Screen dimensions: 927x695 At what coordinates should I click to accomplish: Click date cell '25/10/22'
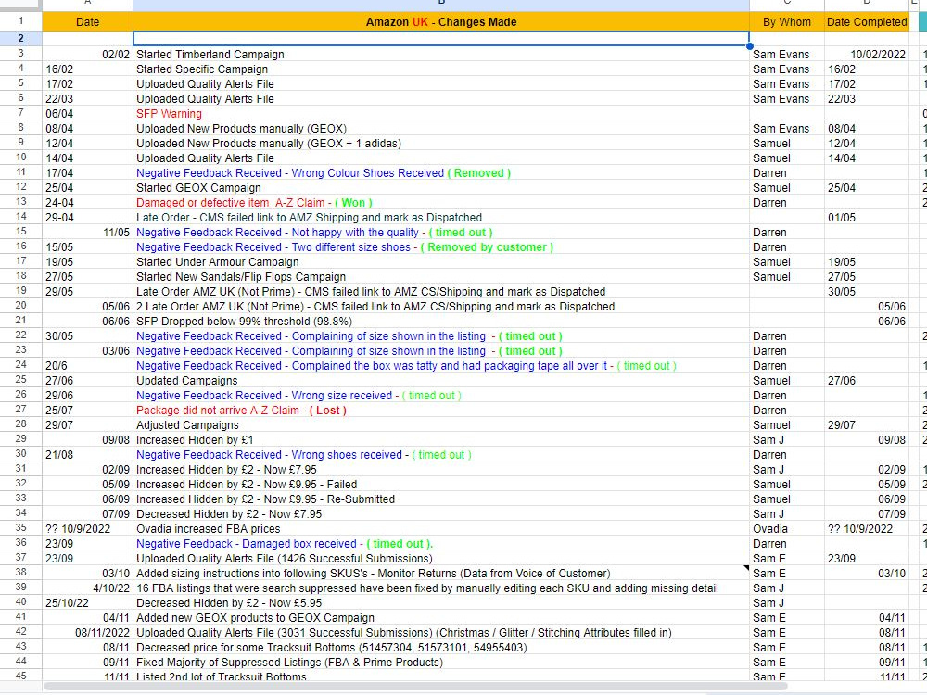click(x=87, y=603)
